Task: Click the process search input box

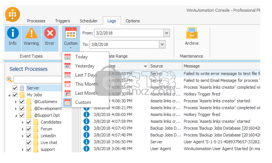Action: tap(38, 80)
